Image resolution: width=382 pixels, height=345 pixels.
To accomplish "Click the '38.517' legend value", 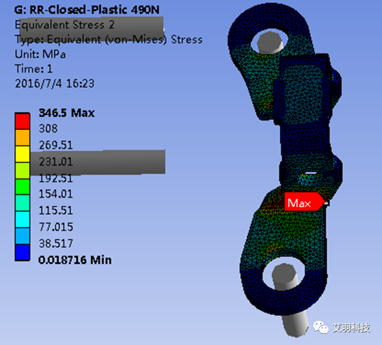I will coord(56,244).
